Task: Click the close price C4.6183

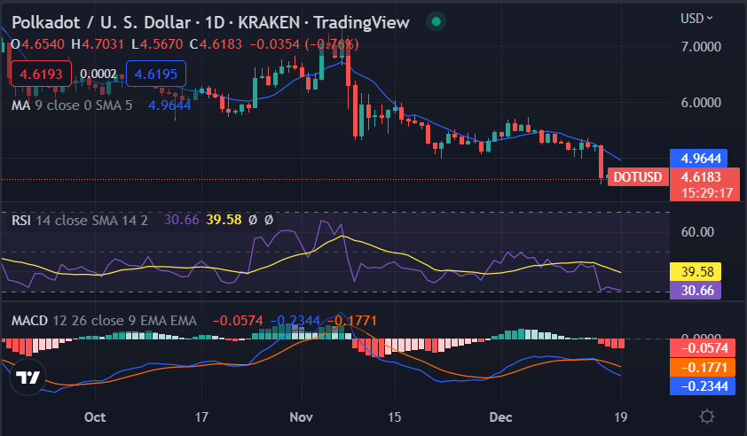Action: click(x=216, y=44)
